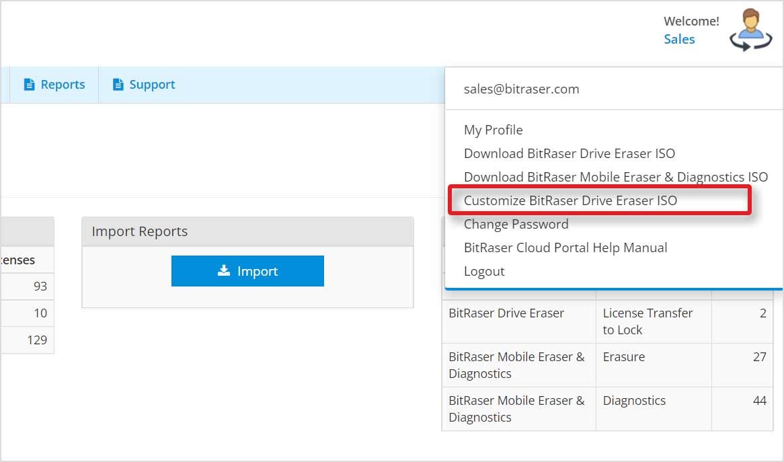Open the Support tab

point(144,85)
